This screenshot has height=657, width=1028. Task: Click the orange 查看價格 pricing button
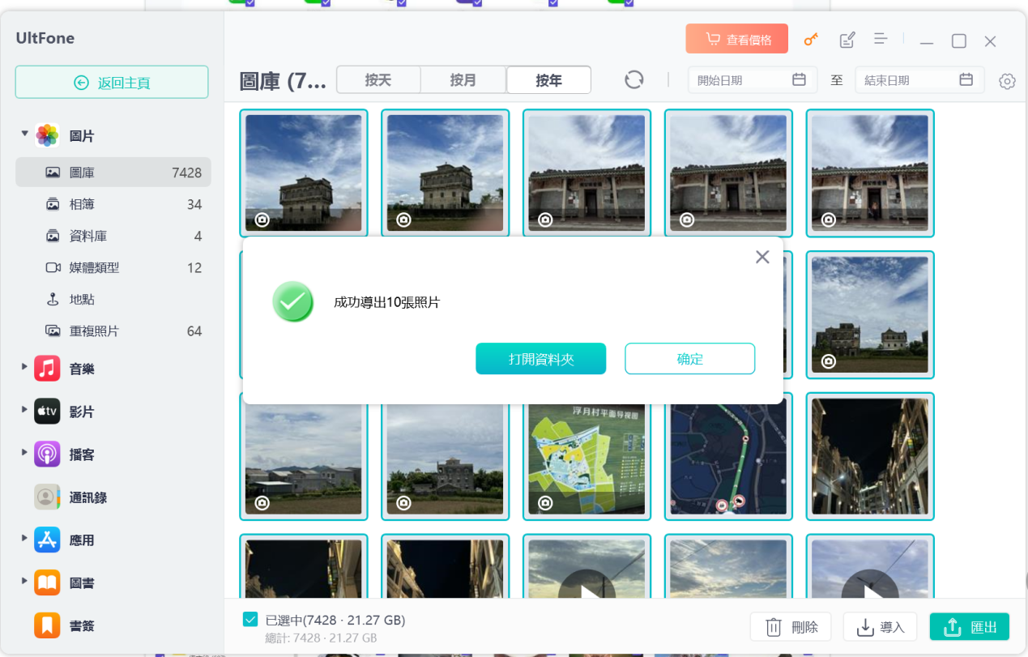coord(736,38)
